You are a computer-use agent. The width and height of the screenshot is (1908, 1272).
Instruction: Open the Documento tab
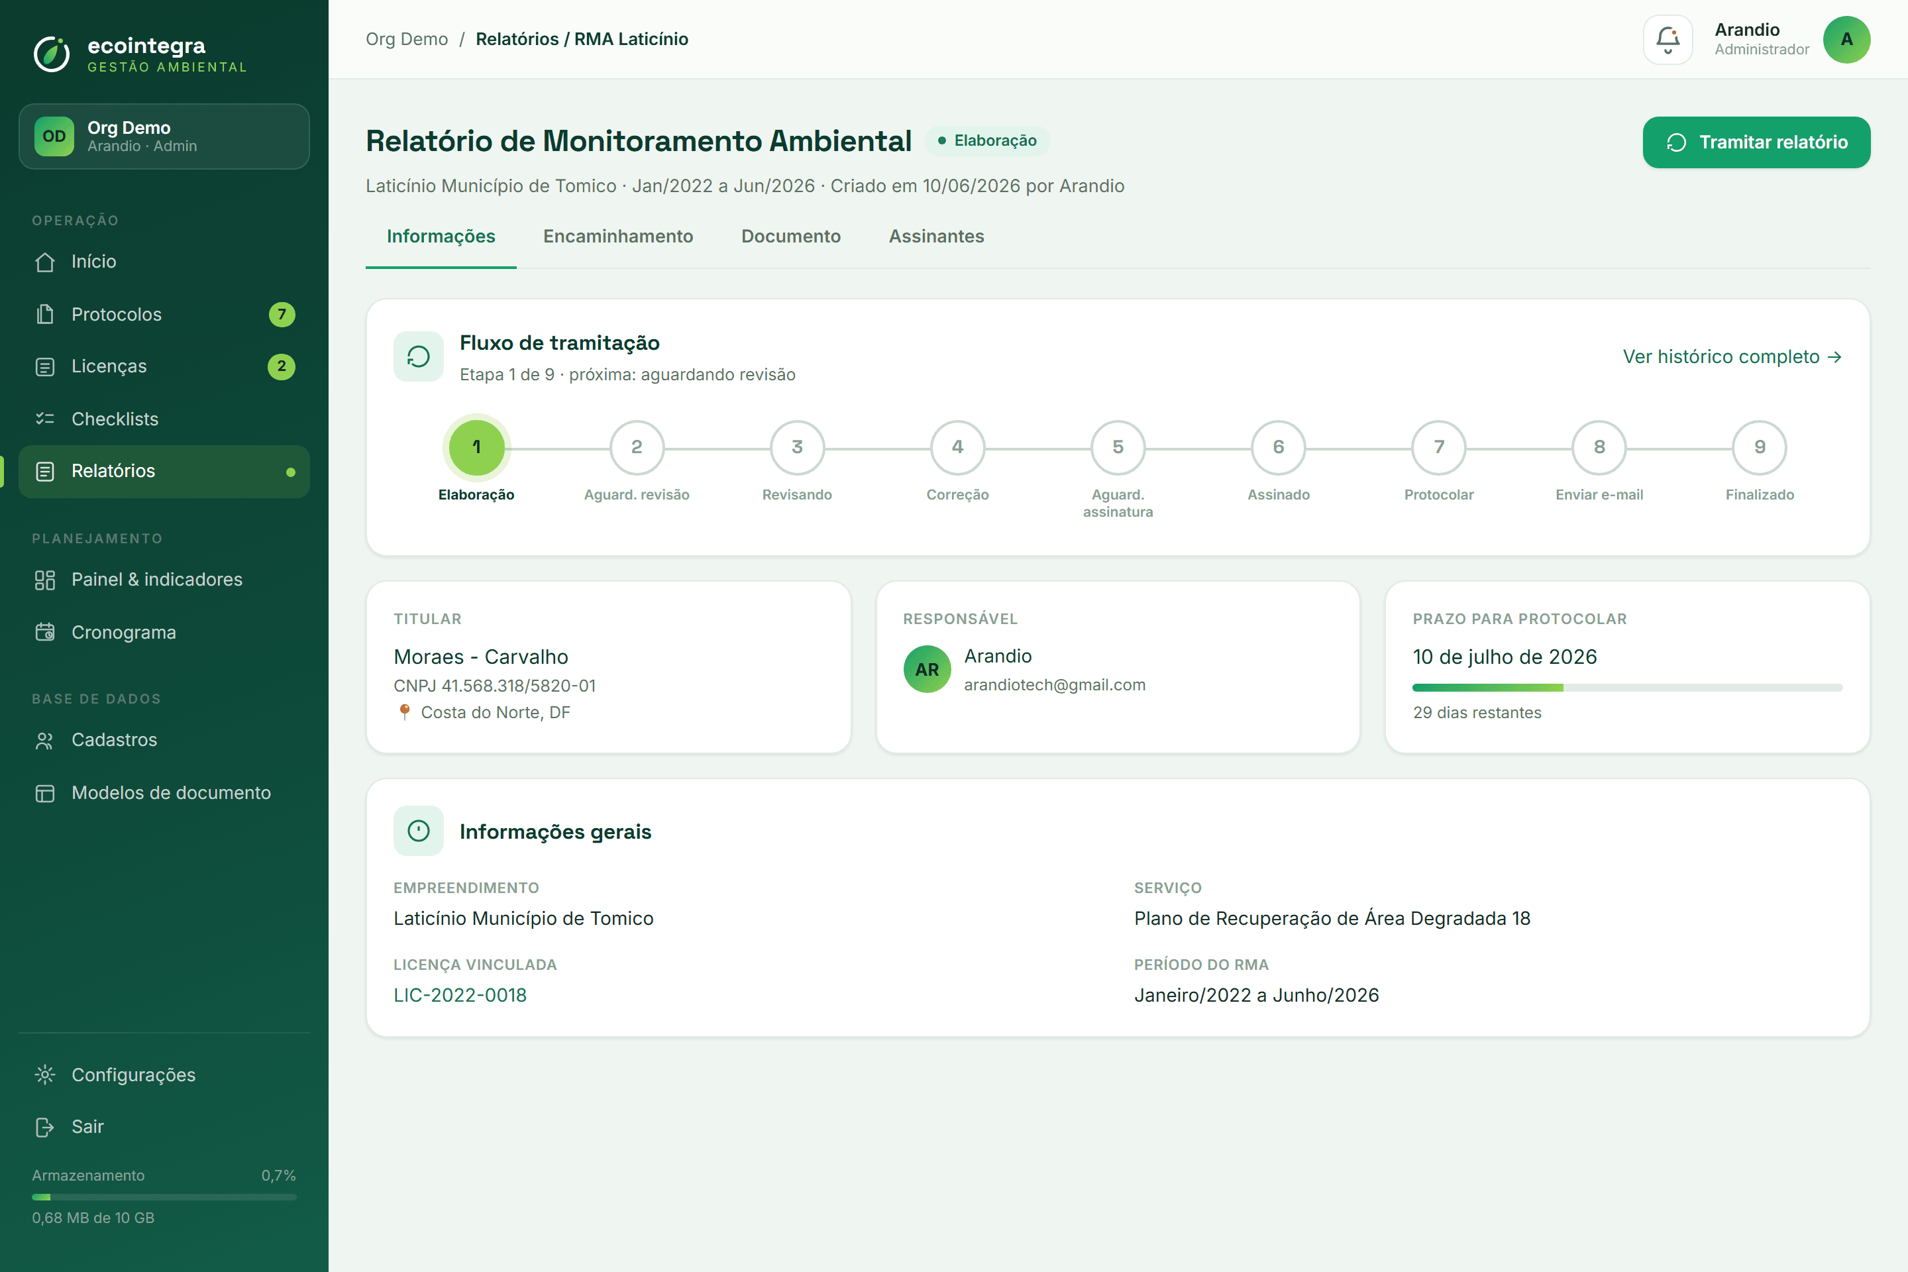click(x=791, y=236)
